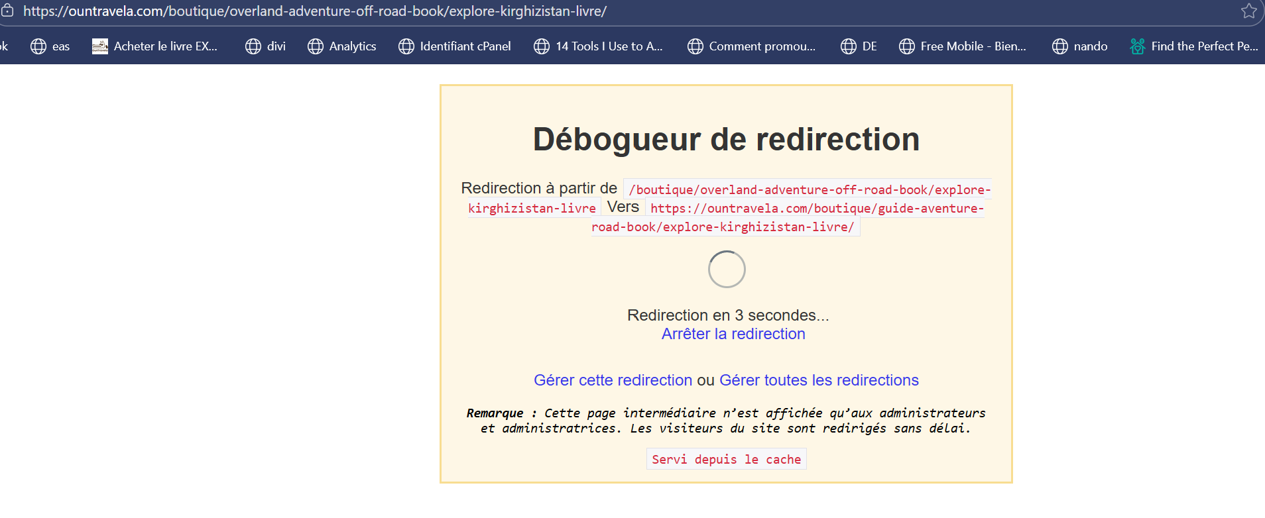Image resolution: width=1265 pixels, height=518 pixels.
Task: Click the browser address bar URL
Action: pos(315,11)
